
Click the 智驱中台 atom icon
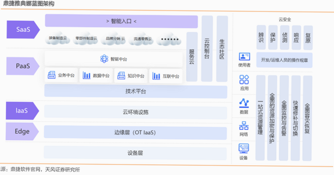(104, 59)
